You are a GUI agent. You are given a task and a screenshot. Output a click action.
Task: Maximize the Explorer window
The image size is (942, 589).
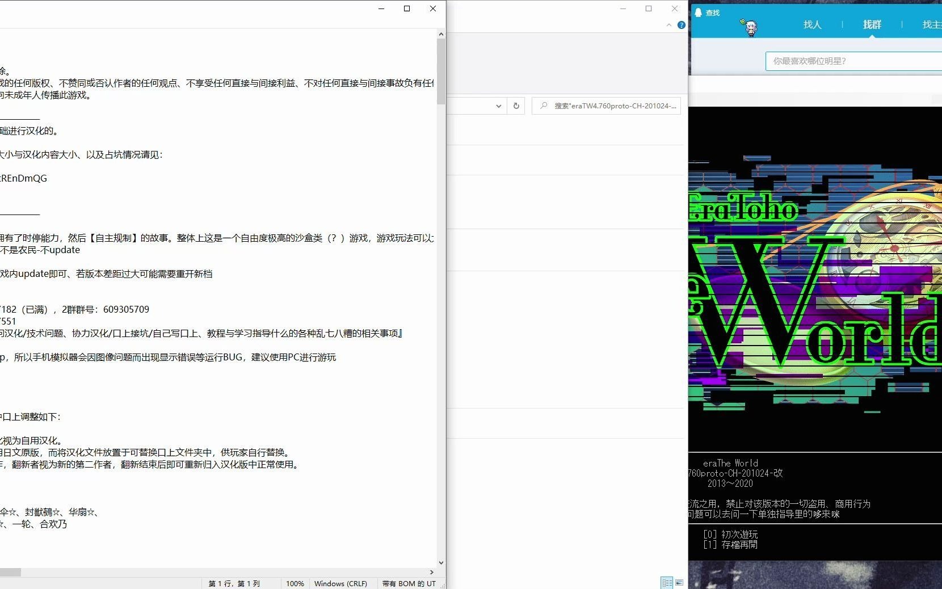(x=649, y=9)
